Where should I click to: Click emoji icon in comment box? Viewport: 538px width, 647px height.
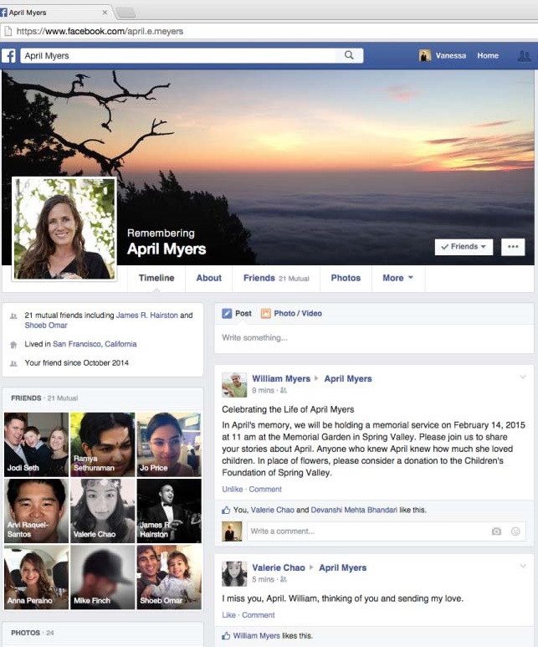click(x=515, y=531)
